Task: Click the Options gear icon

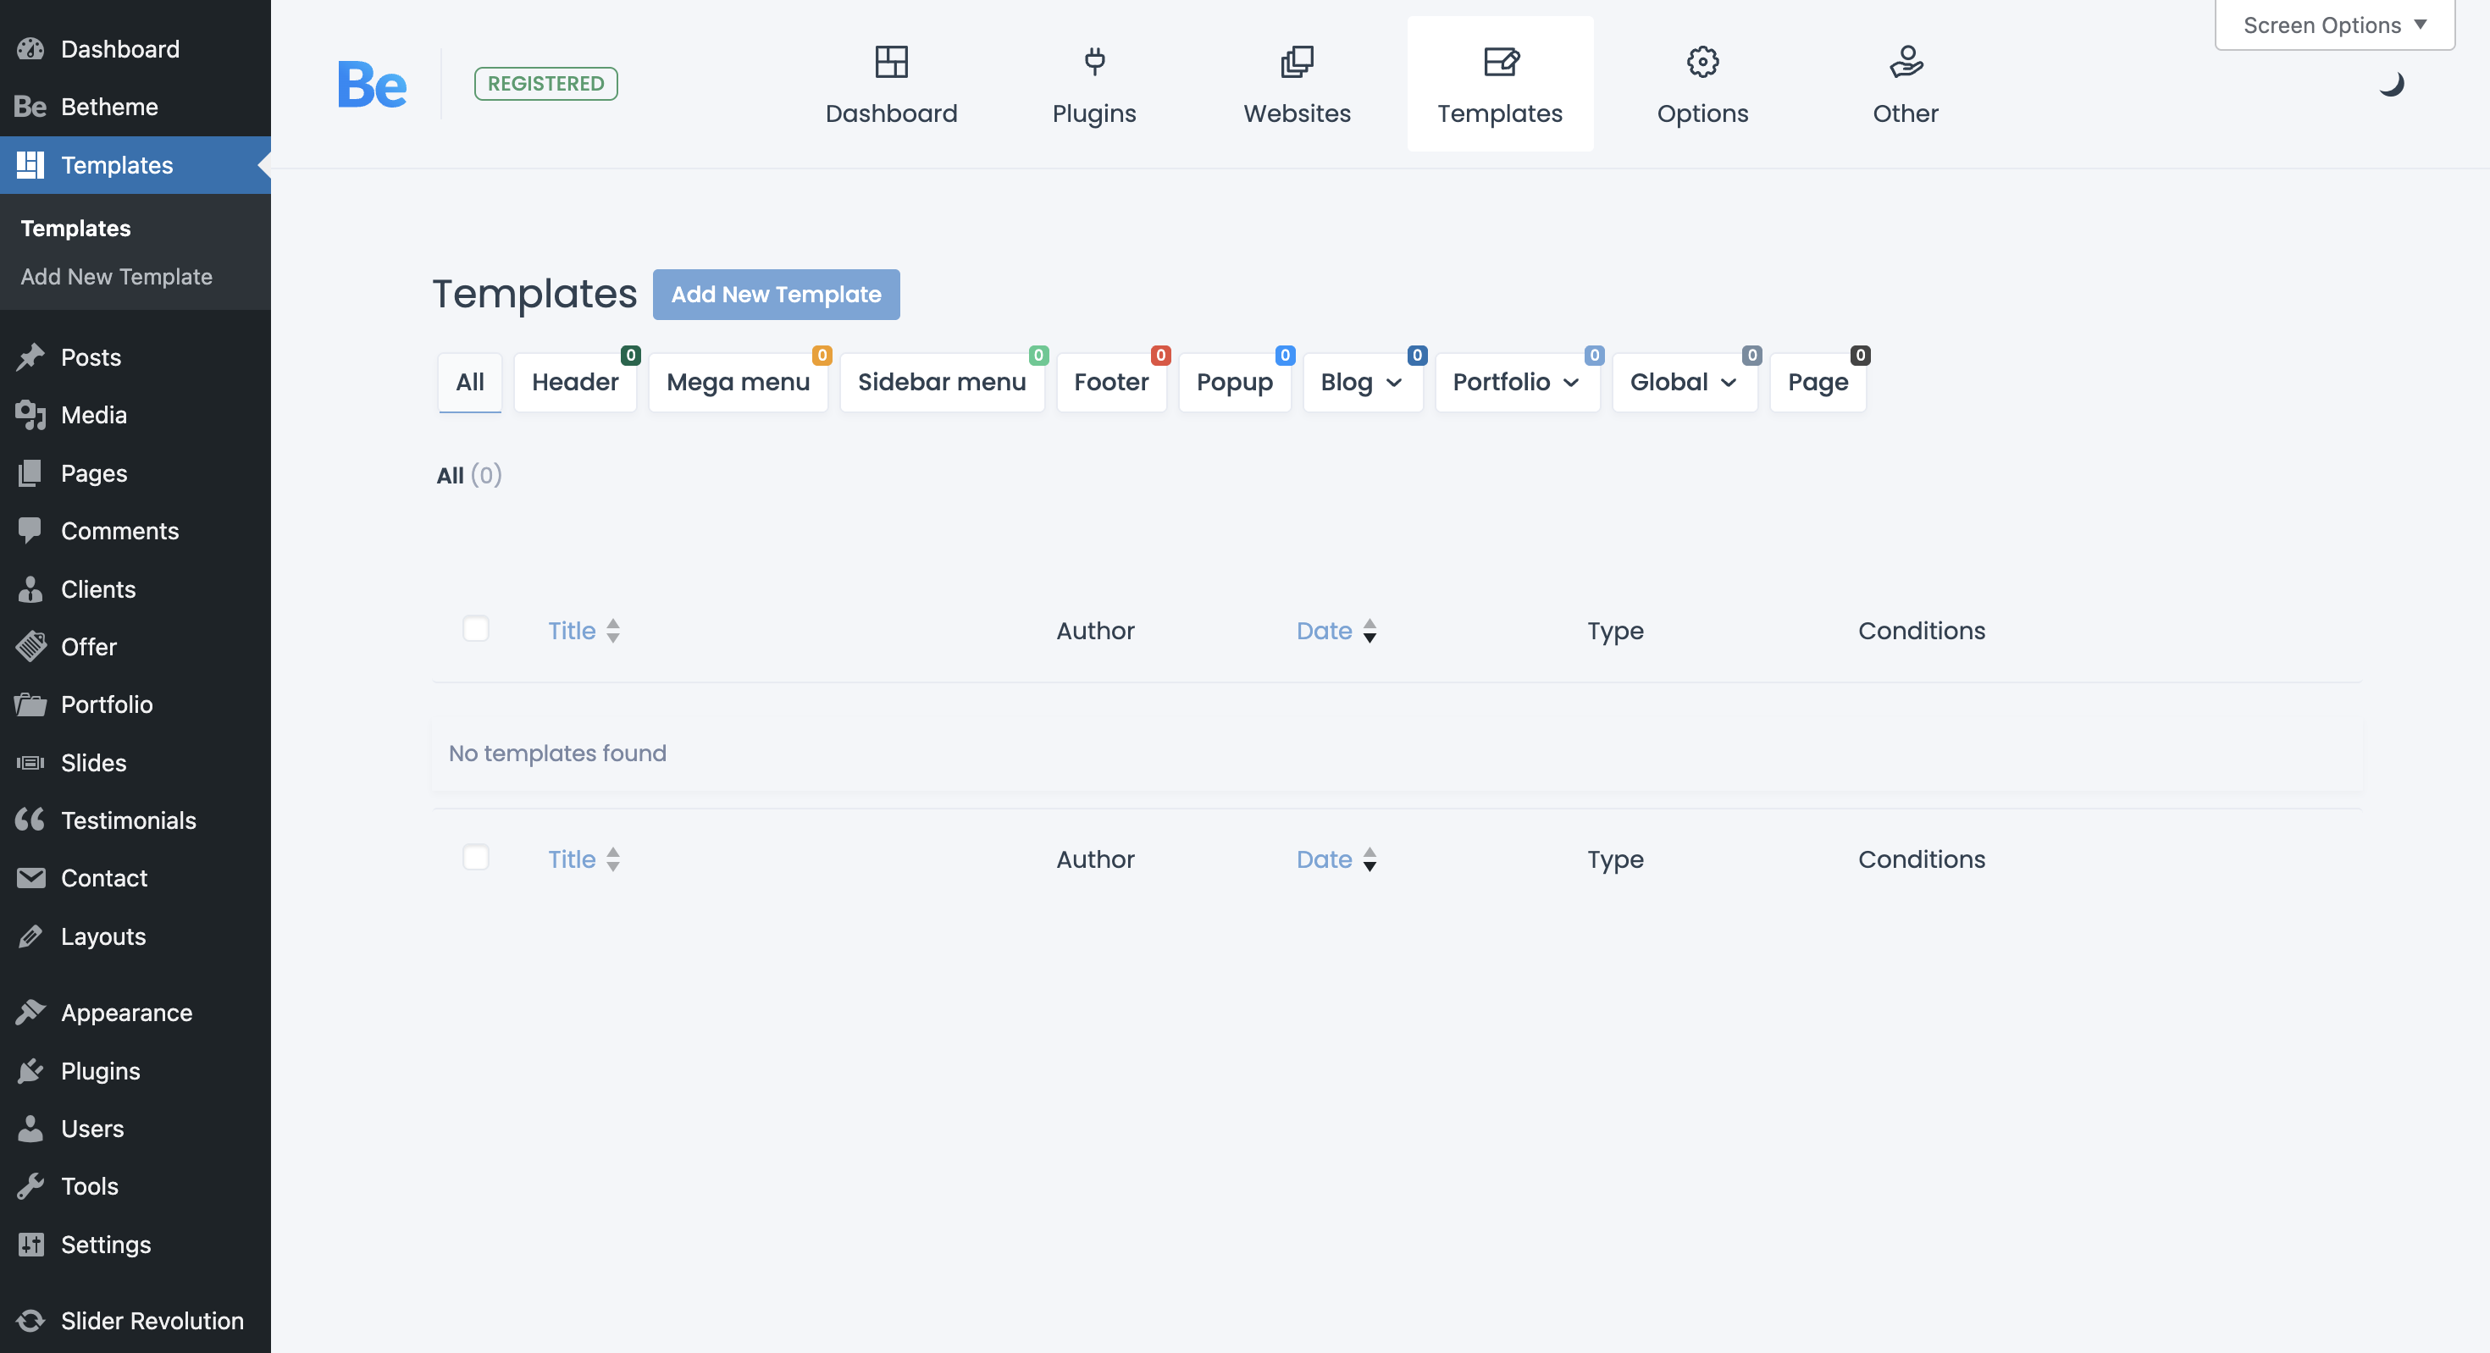Action: [x=1701, y=62]
